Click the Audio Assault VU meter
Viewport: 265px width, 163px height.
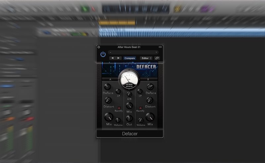coord(129,80)
